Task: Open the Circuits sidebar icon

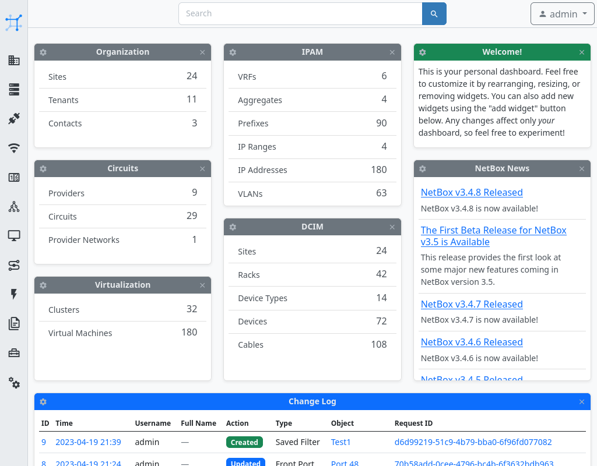Action: (x=13, y=265)
